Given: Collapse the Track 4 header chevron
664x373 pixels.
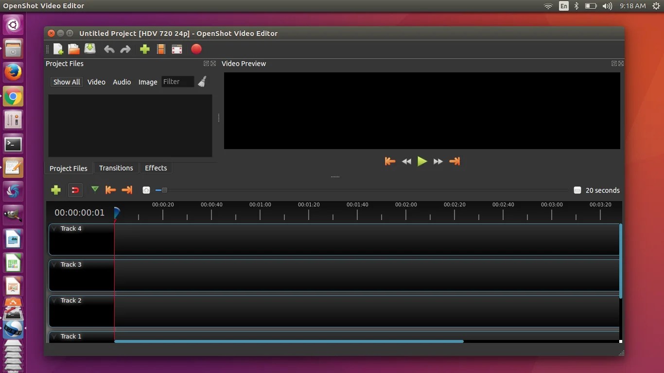Looking at the screenshot, I should pyautogui.click(x=54, y=228).
